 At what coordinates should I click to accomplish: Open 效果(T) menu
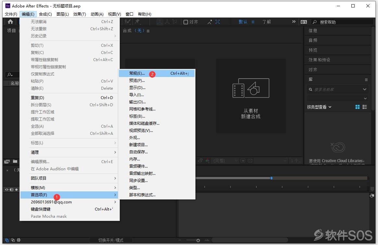80,14
